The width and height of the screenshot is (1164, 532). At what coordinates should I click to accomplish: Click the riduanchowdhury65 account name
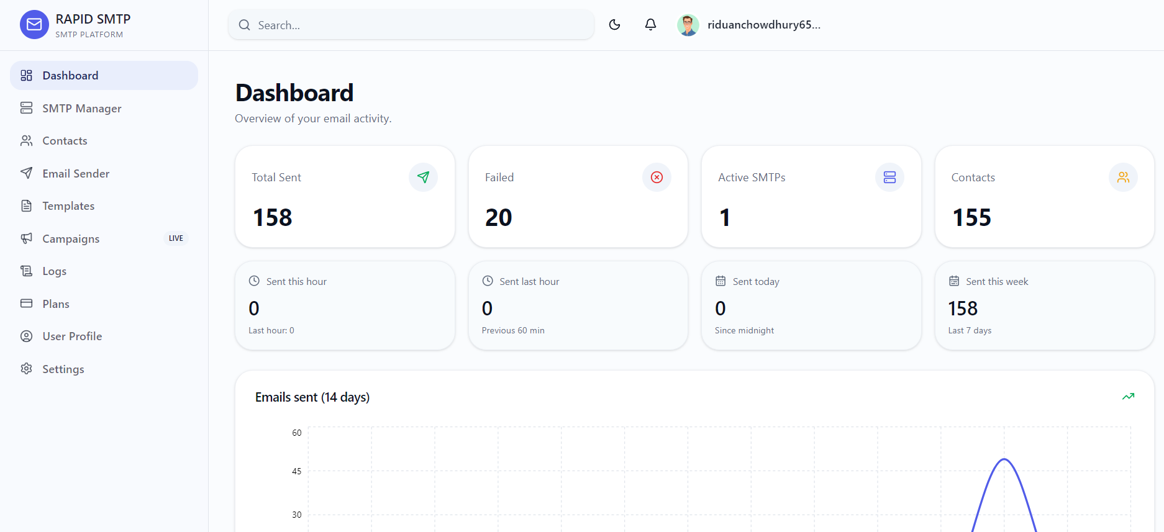coord(764,25)
